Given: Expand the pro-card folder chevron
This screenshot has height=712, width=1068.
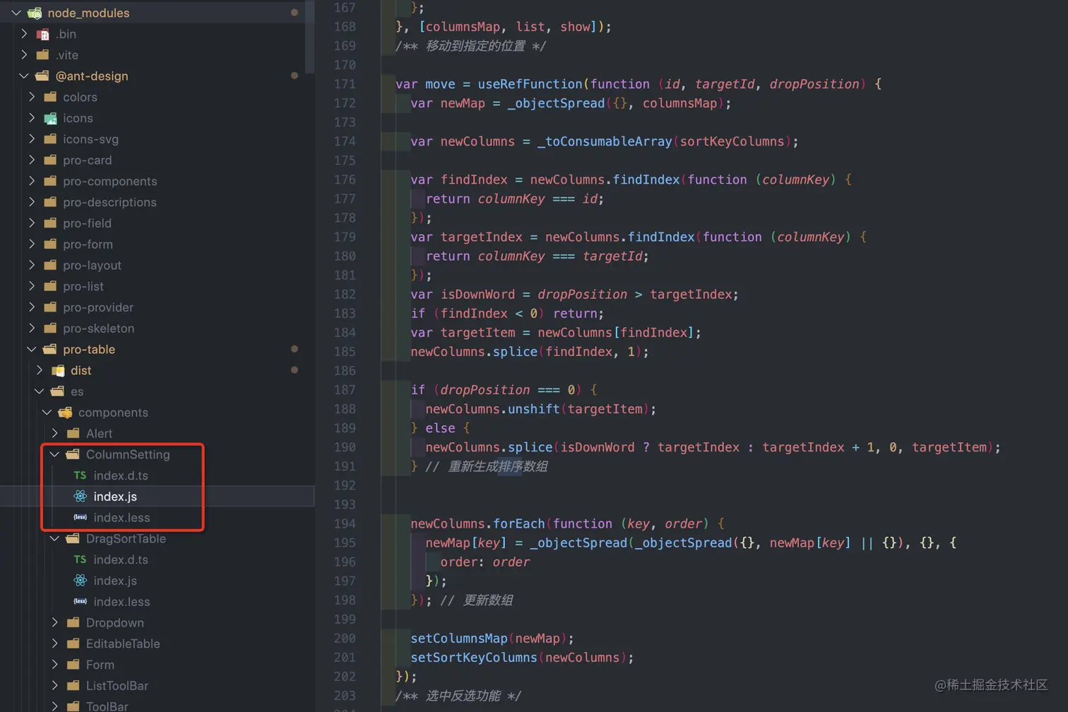Looking at the screenshot, I should (x=32, y=160).
